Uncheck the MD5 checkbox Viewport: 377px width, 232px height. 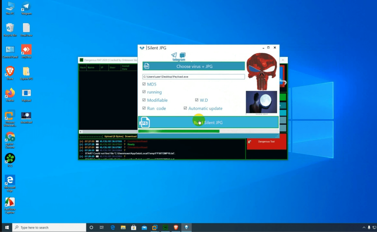[x=144, y=84]
